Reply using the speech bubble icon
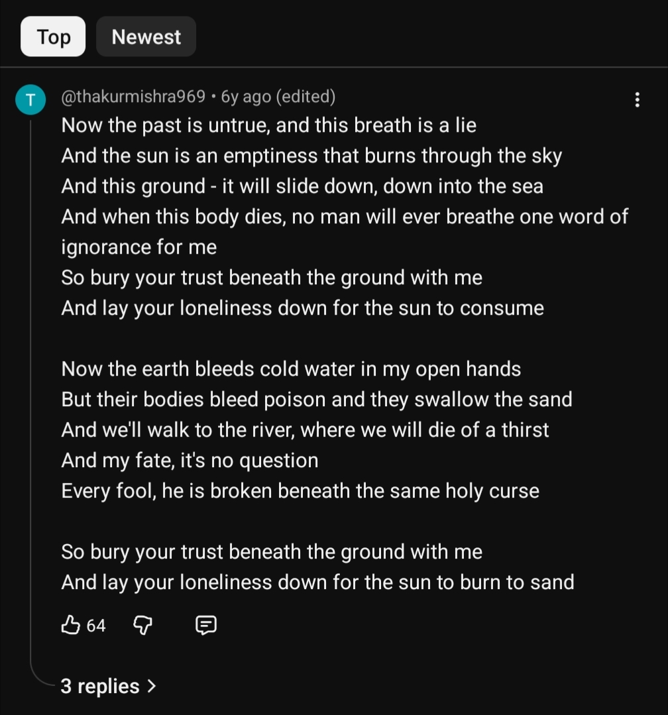This screenshot has height=715, width=668. tap(206, 624)
